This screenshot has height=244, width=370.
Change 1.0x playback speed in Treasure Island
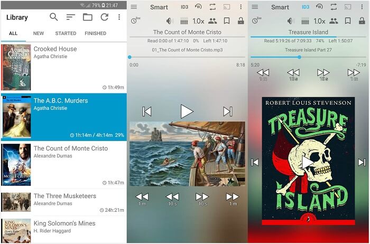coord(319,21)
